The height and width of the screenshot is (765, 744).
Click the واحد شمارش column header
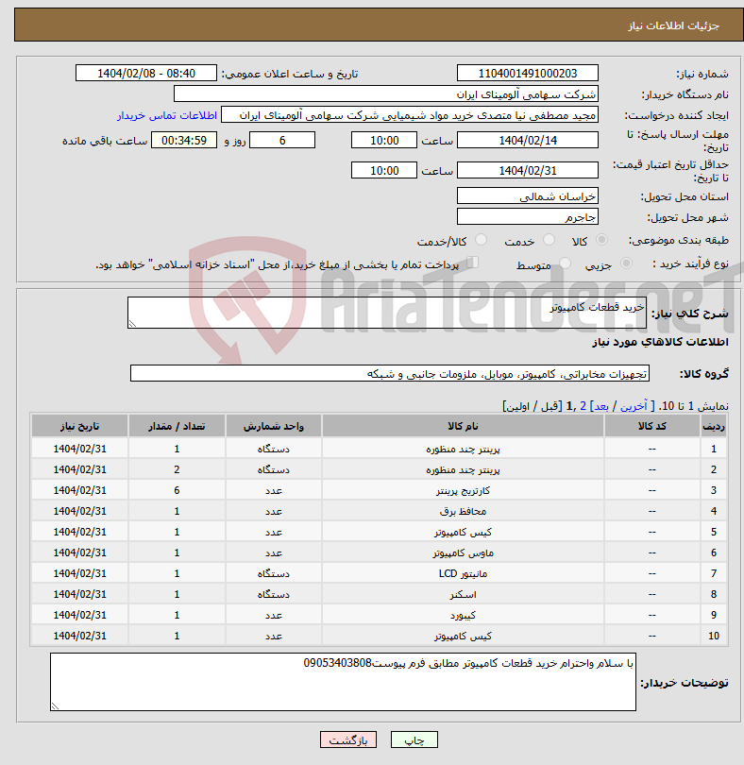click(x=273, y=426)
